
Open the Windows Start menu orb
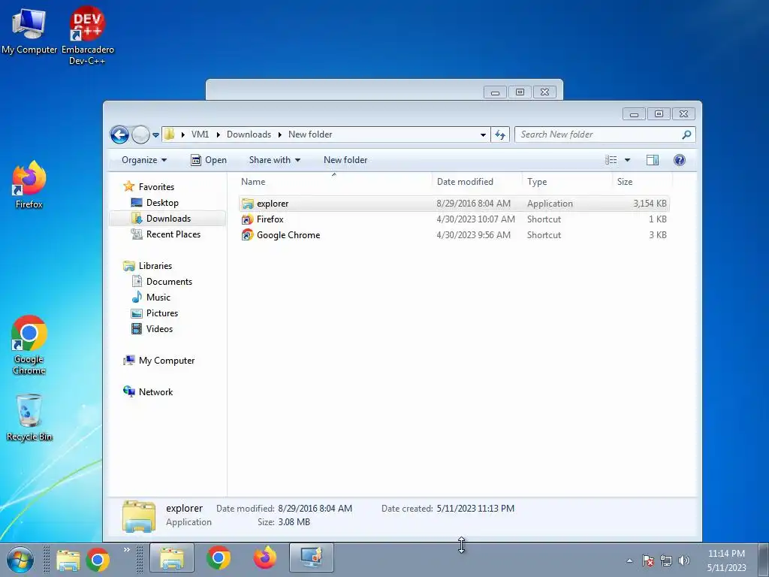pos(20,560)
